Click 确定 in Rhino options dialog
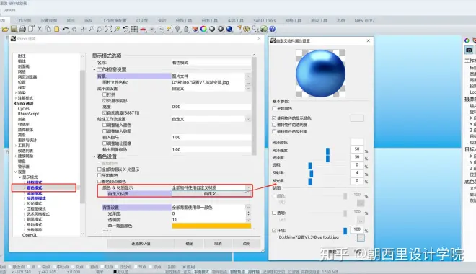This screenshot has height=274, width=476. tap(189, 243)
